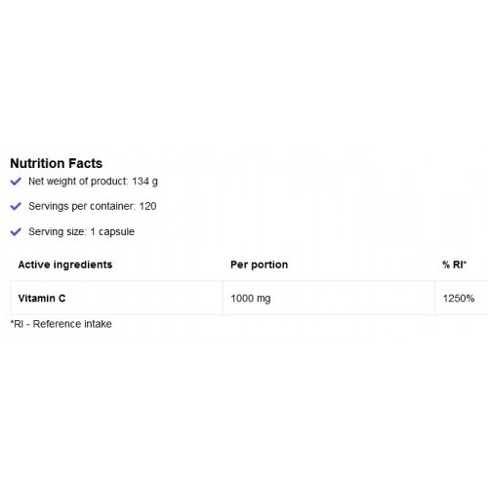Click the Vitamin C row label

pyautogui.click(x=42, y=299)
